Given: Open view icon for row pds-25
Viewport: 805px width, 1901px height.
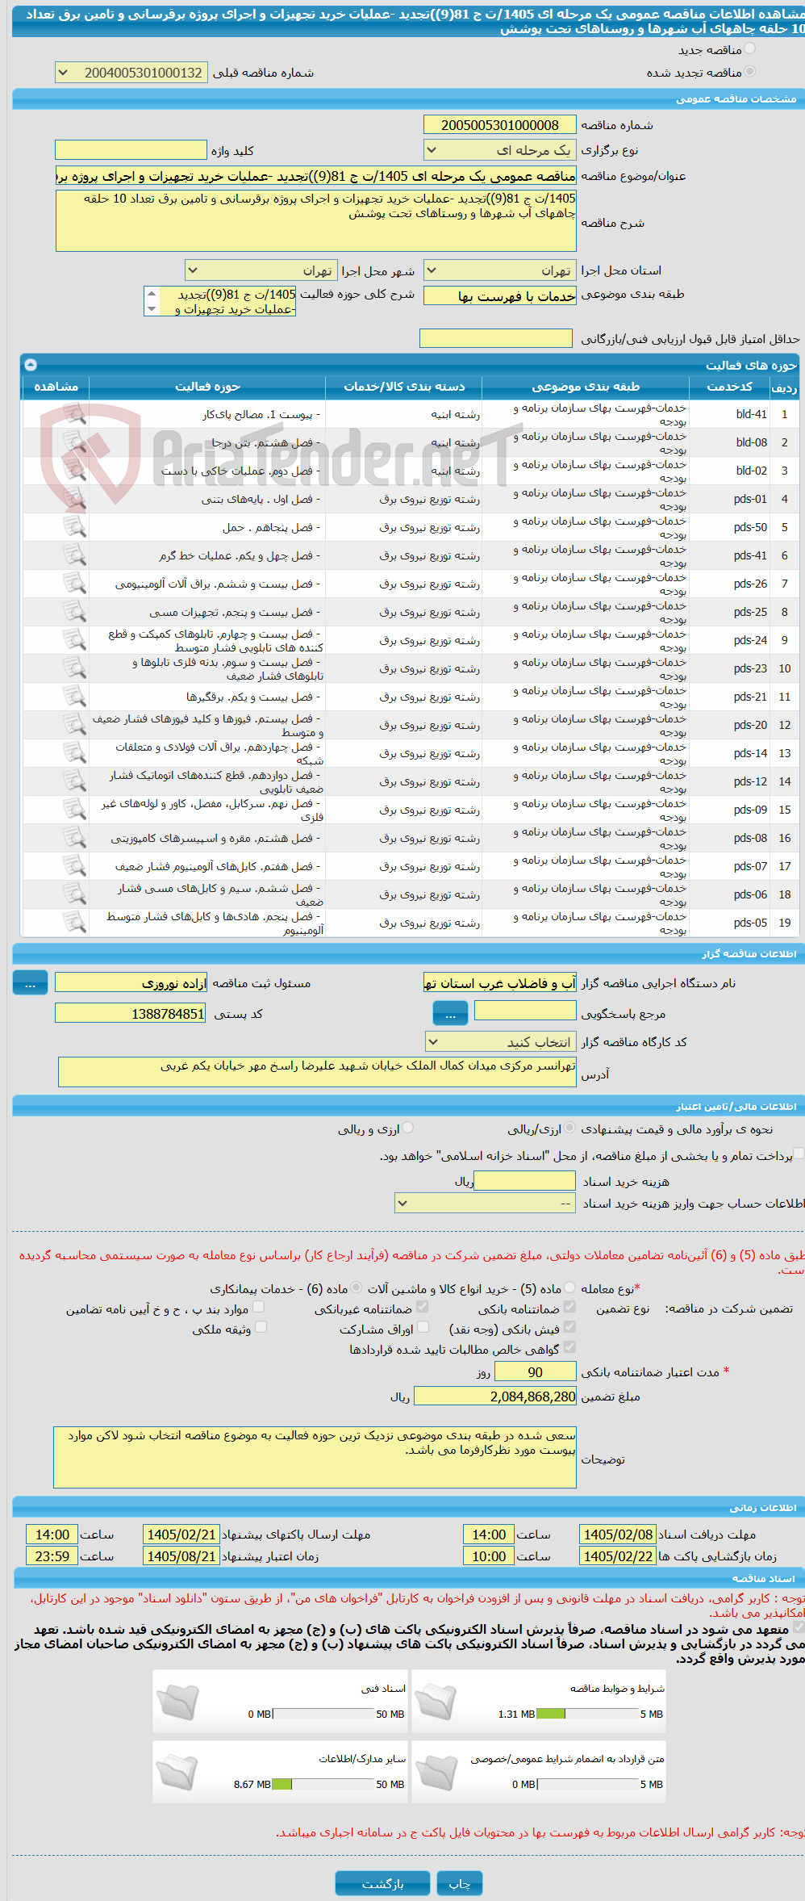Looking at the screenshot, I should point(75,612).
